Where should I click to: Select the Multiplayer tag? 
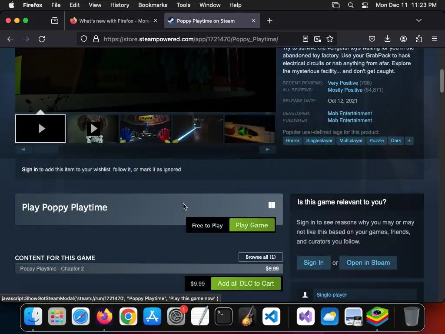pyautogui.click(x=351, y=140)
